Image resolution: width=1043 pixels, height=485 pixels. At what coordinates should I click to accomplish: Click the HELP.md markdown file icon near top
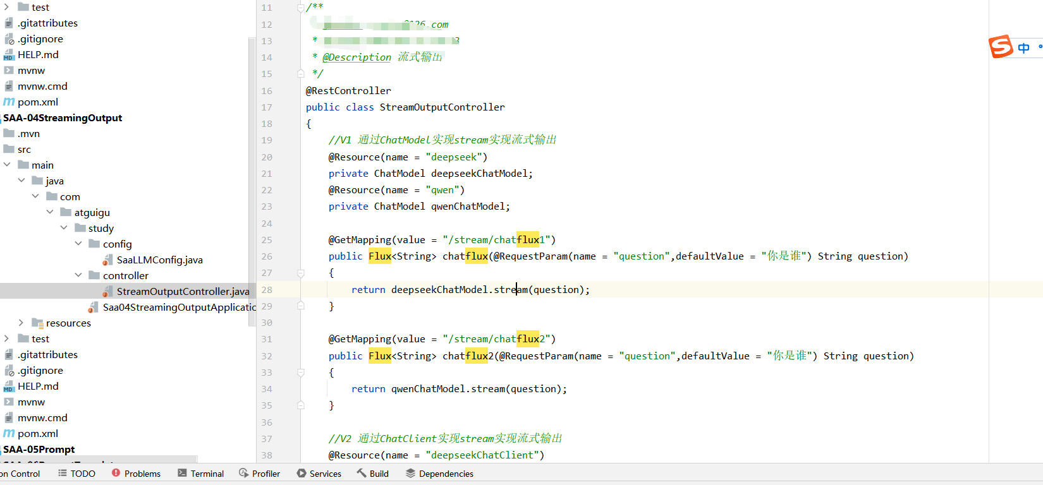(9, 55)
